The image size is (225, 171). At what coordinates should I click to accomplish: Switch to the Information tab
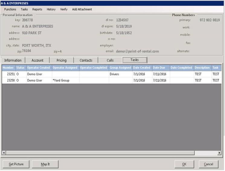pyautogui.click(x=13, y=60)
